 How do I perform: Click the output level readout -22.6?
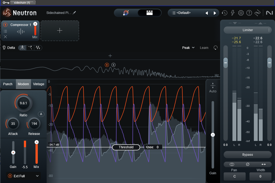coord(258,38)
